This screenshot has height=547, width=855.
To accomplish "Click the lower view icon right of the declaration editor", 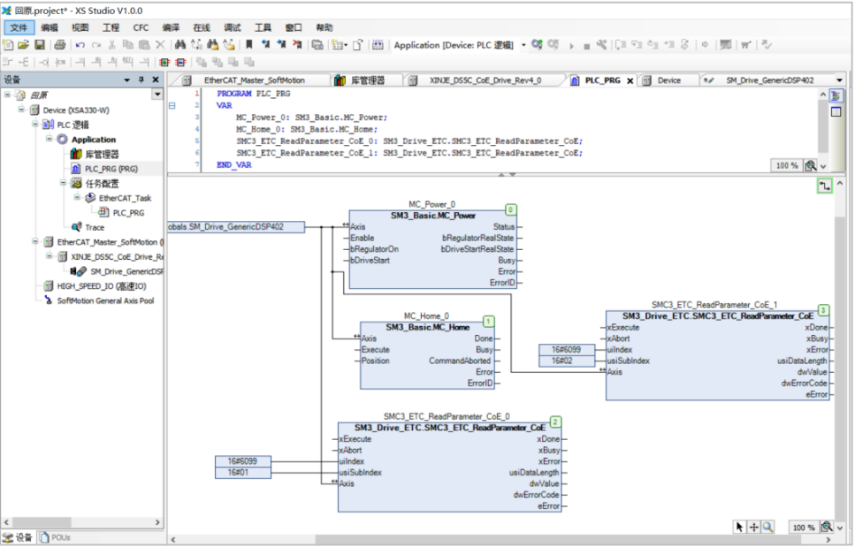I will [836, 111].
